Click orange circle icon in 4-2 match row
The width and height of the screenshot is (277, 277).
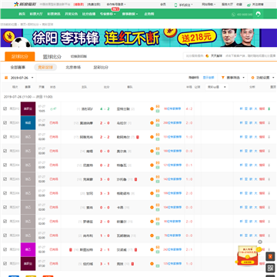pyautogui.click(x=152, y=108)
